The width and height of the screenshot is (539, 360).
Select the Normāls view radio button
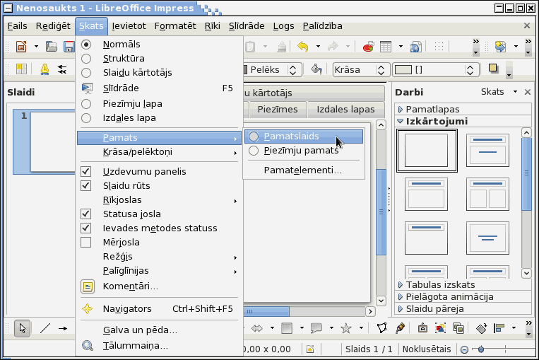click(x=86, y=45)
